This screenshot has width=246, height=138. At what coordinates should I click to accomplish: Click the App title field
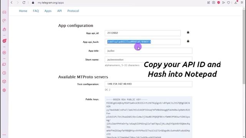(x=148, y=51)
